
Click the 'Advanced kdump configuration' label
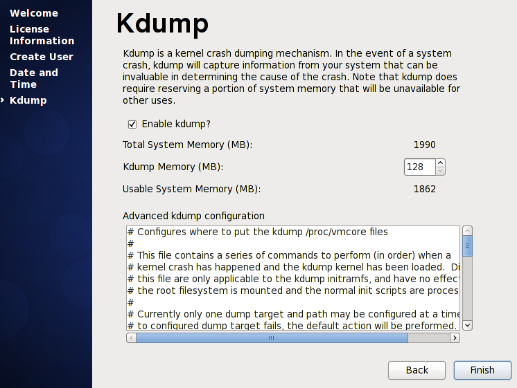(193, 216)
